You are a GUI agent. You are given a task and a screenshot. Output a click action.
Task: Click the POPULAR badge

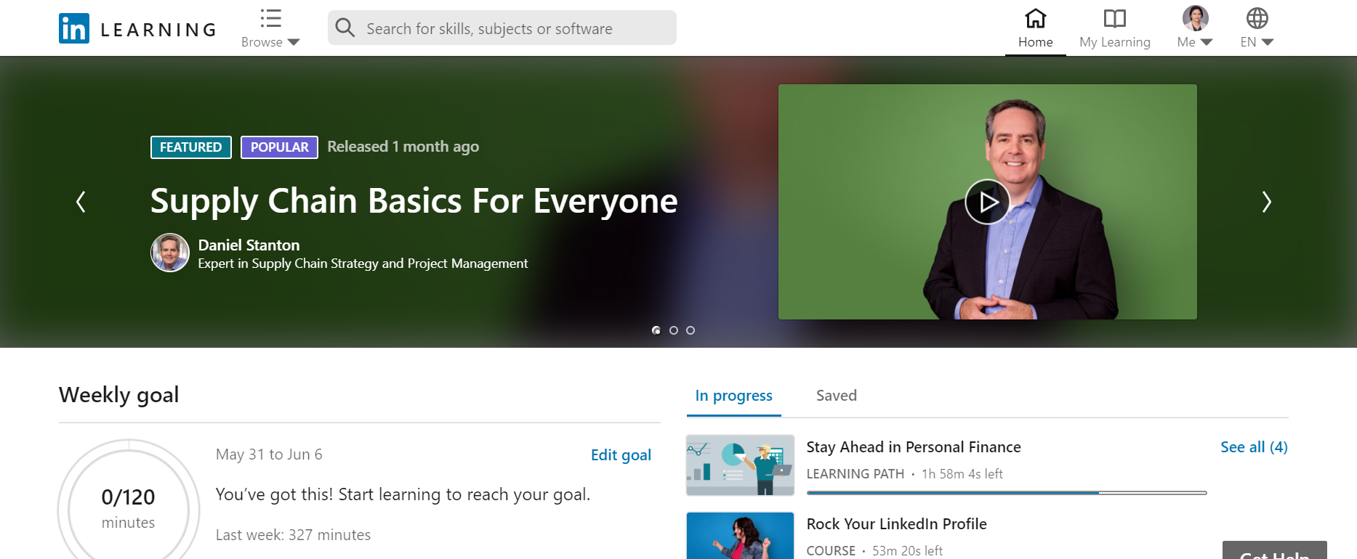coord(279,147)
